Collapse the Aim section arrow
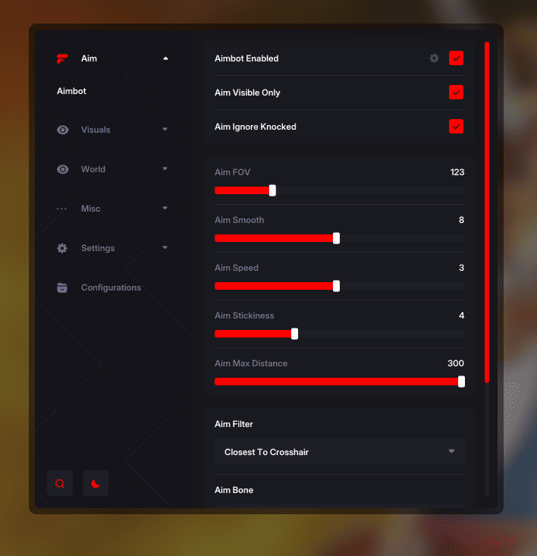The width and height of the screenshot is (537, 556). (165, 58)
